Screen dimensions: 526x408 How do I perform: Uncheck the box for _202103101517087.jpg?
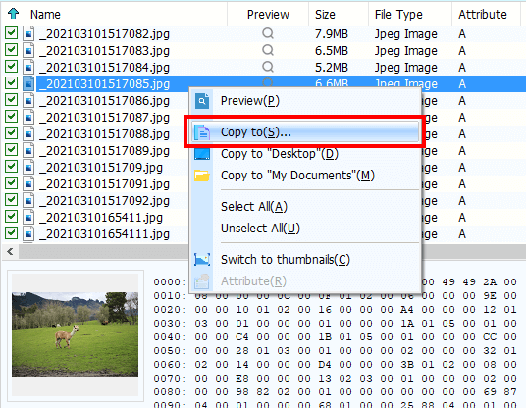[x=11, y=117]
